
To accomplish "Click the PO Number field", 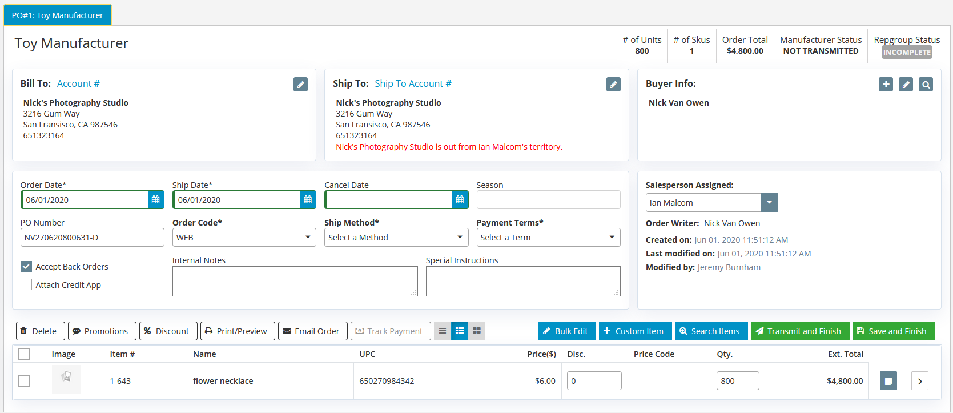I will [x=93, y=238].
